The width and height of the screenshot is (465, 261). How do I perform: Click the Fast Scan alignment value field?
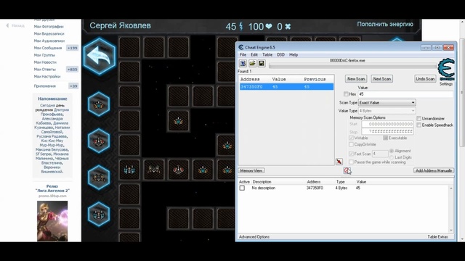click(380, 154)
